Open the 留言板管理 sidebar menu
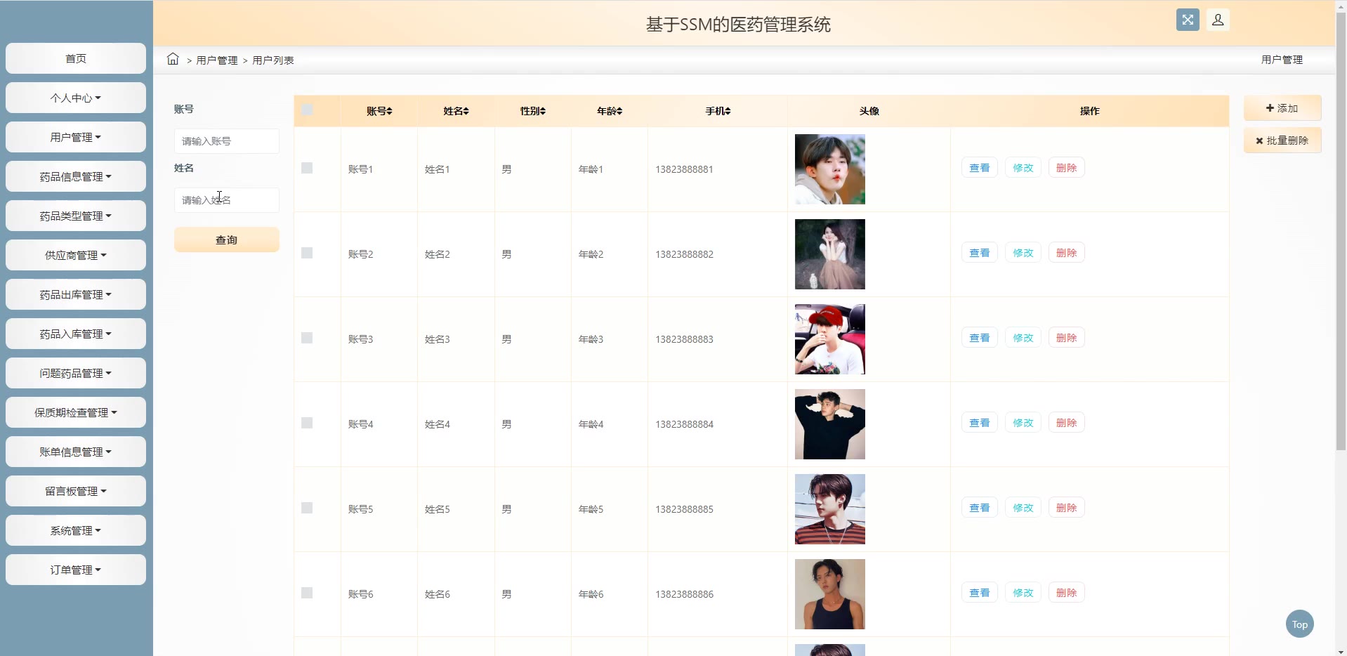The image size is (1347, 656). click(76, 491)
